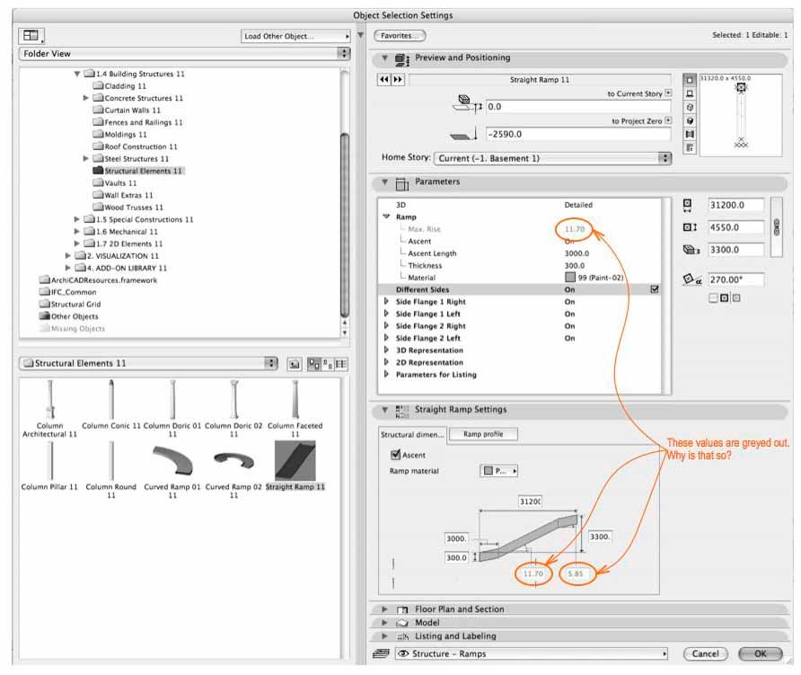This screenshot has height=675, width=801.
Task: Click the 2D symbol preview icon
Action: tap(690, 80)
